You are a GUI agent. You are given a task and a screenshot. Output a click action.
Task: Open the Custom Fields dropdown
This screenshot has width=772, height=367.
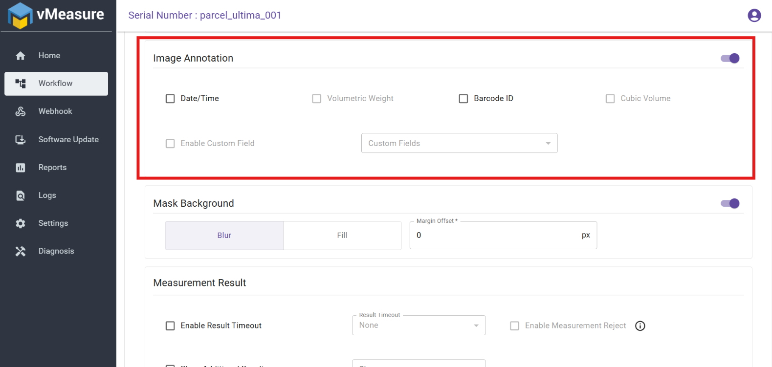tap(459, 143)
